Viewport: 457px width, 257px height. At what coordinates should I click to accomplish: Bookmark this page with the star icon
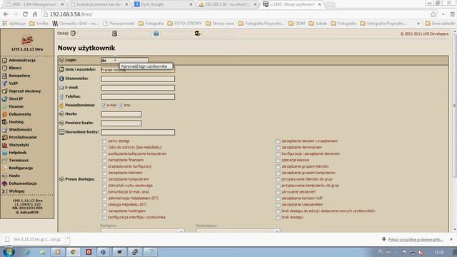pyautogui.click(x=433, y=14)
